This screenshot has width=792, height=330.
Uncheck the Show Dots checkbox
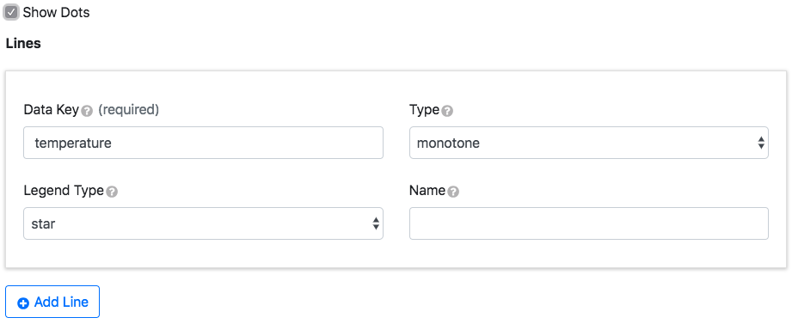point(12,12)
